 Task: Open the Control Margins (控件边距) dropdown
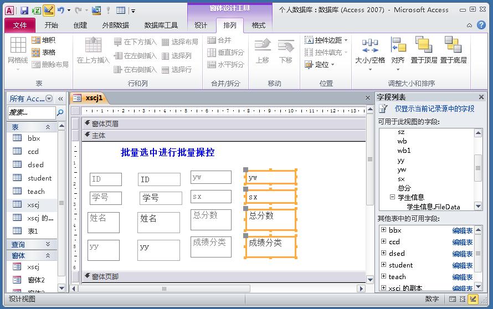(x=326, y=40)
